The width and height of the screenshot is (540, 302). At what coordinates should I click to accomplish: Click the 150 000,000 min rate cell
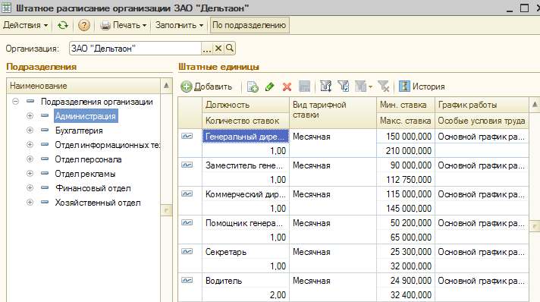click(406, 137)
